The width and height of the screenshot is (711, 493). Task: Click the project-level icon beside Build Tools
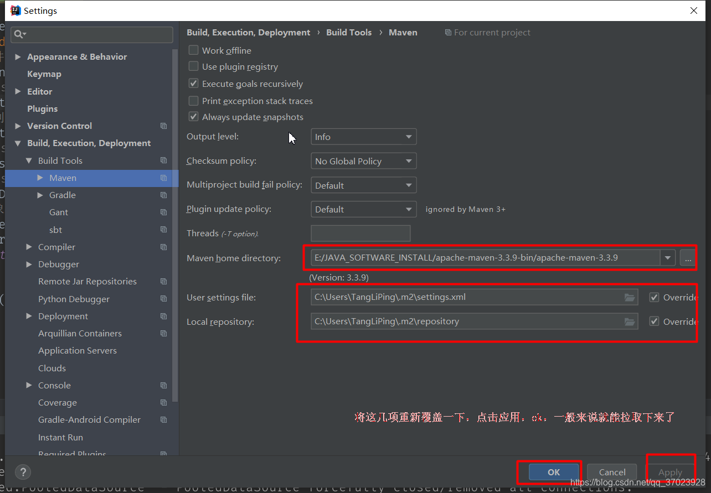(163, 160)
